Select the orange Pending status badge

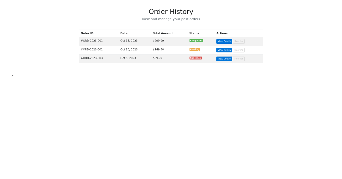click(195, 49)
